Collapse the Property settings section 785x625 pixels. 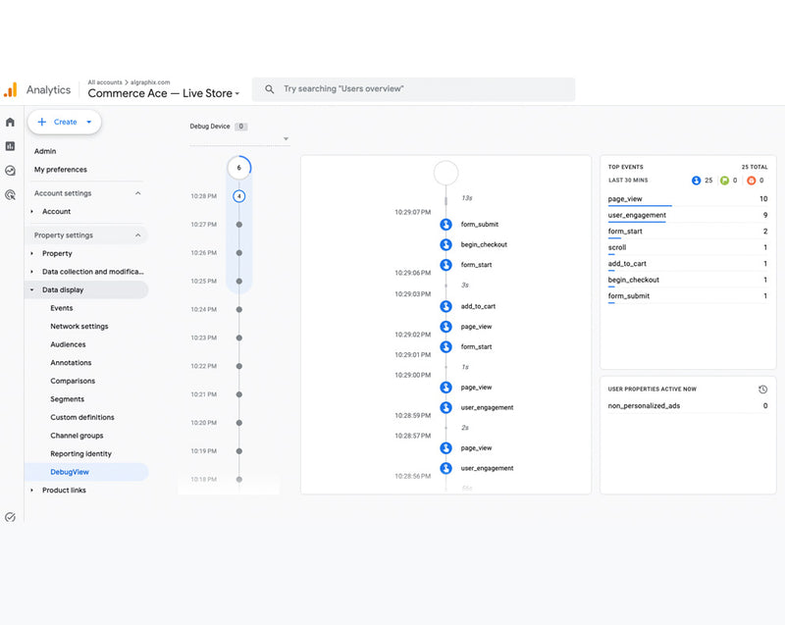click(x=137, y=235)
